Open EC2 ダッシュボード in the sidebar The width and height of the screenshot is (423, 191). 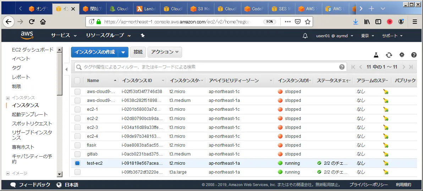(33, 50)
